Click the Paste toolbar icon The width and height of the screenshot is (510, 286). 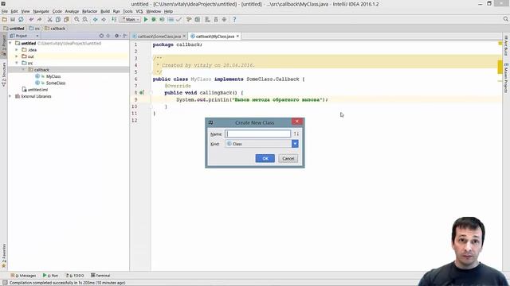66,20
